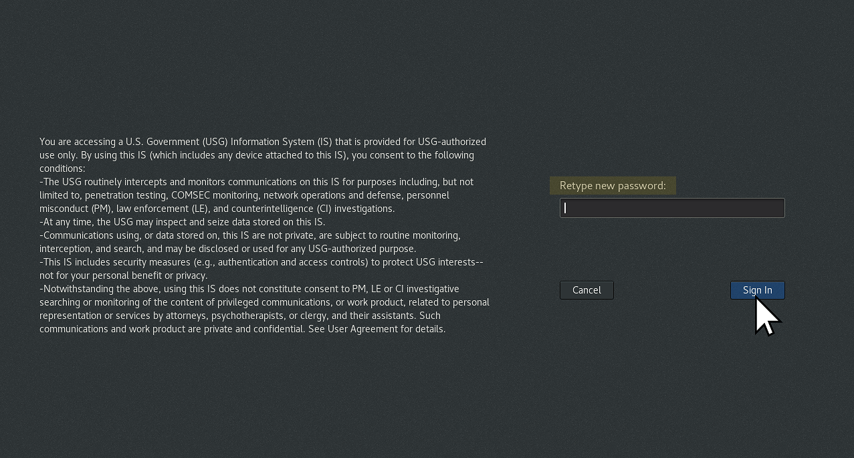Click the highlighted password prompt text
Image resolution: width=854 pixels, height=458 pixels.
click(x=613, y=185)
